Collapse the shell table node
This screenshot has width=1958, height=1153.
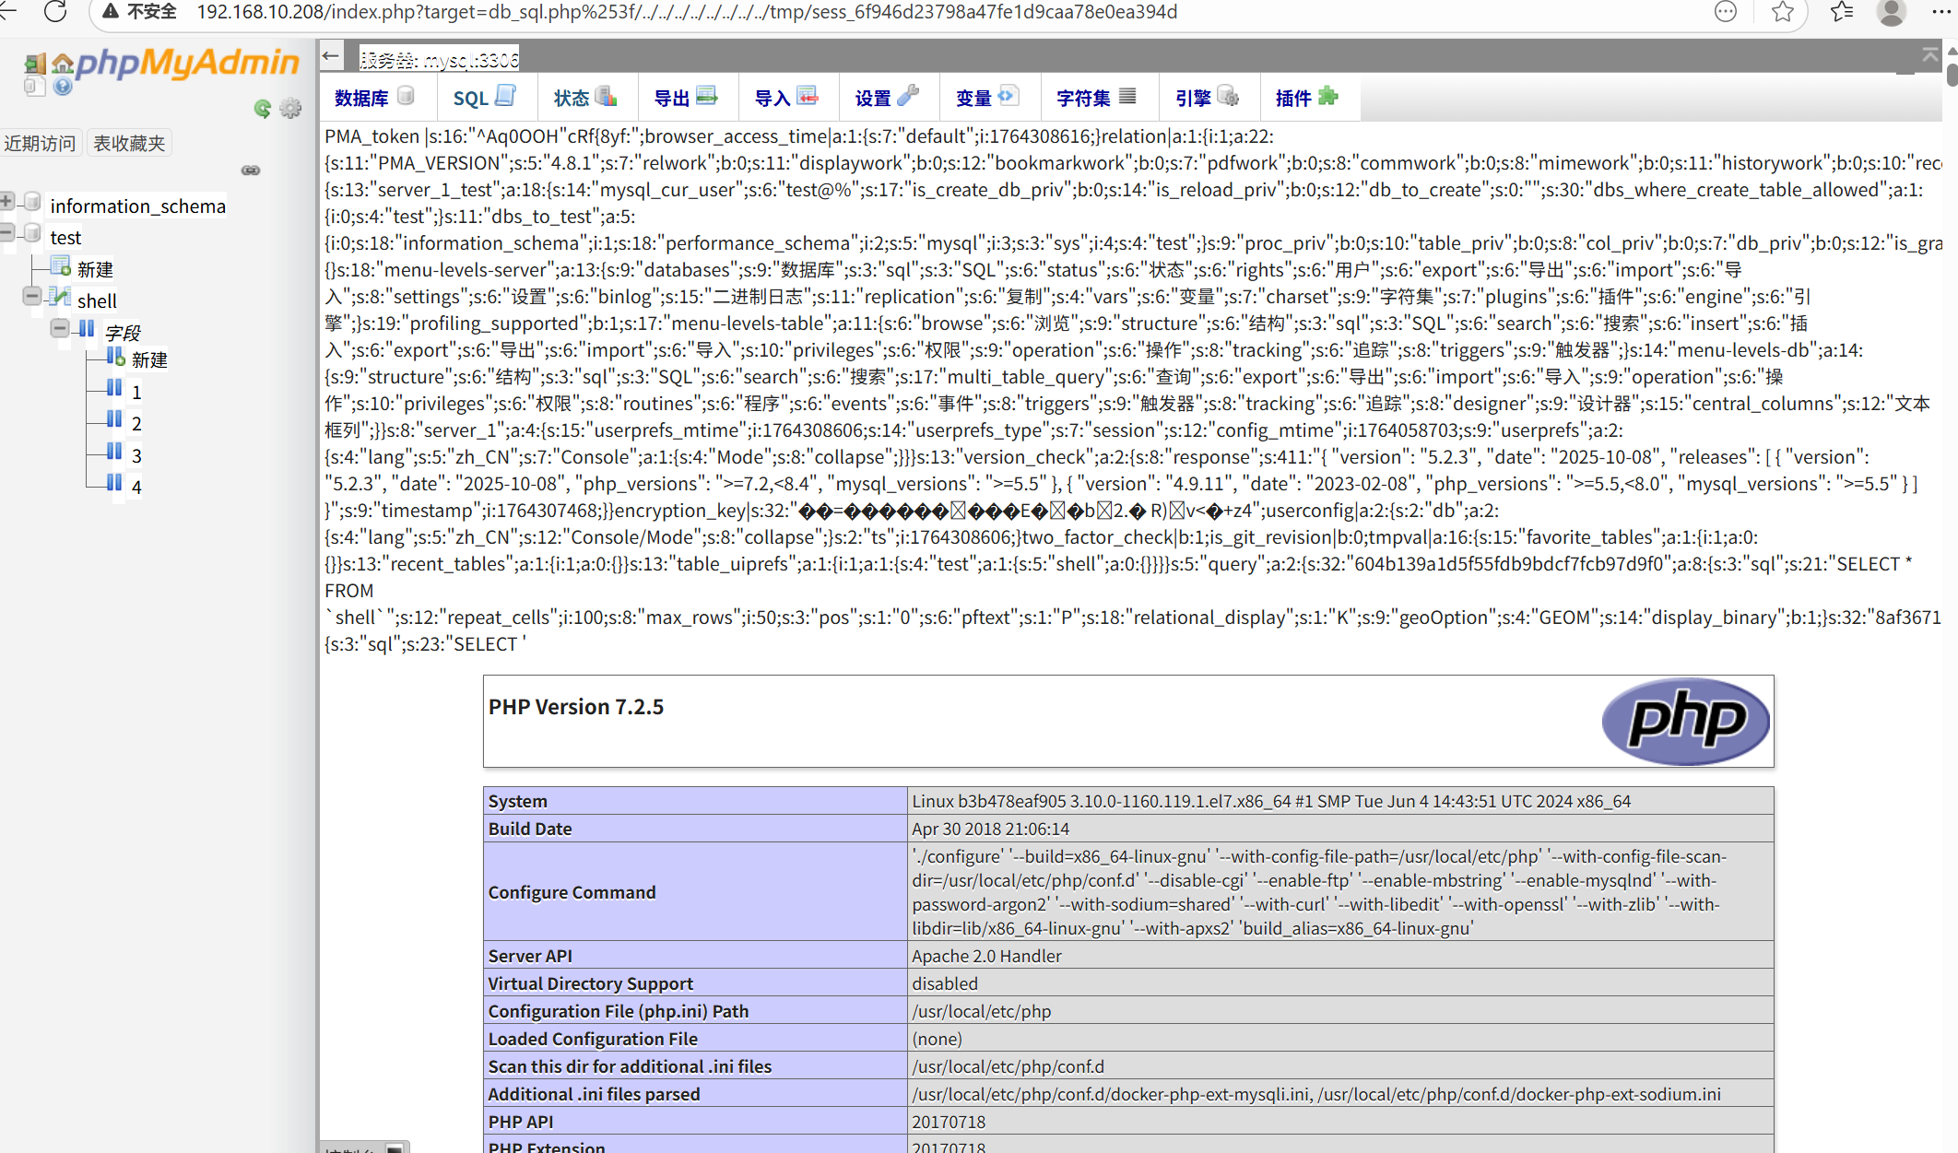[x=32, y=296]
